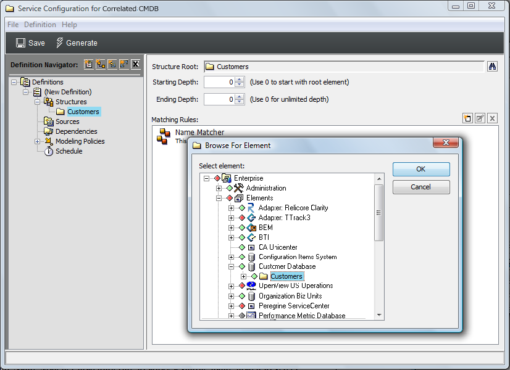The image size is (510, 370).
Task: Click the BEM adapter icon
Action: 251,228
